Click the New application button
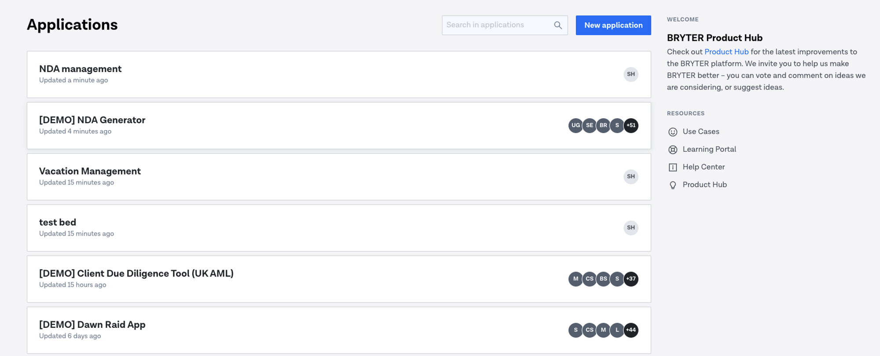Viewport: 880px width, 356px height. pyautogui.click(x=613, y=25)
